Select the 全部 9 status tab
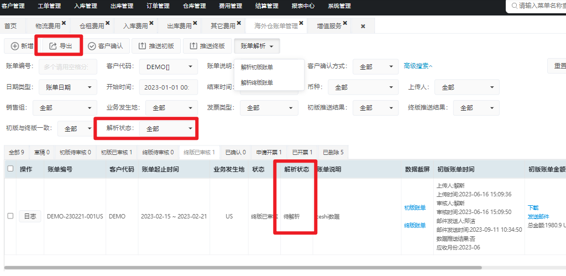Viewport: 566px width, 276px height. tap(16, 153)
